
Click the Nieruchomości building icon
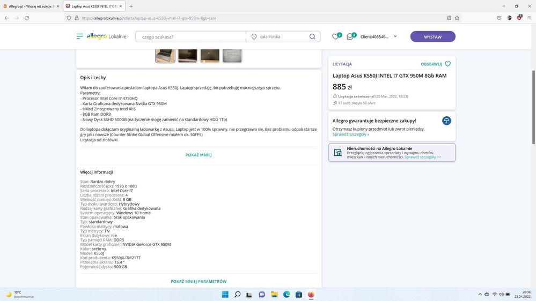[x=337, y=153]
